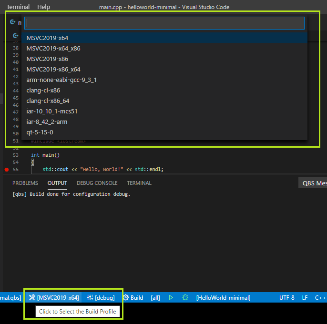Click the [all] build product selector
The image size is (327, 324).
pyautogui.click(x=155, y=298)
